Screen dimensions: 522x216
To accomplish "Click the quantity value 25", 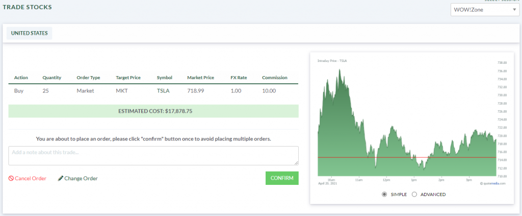I will 45,90.
